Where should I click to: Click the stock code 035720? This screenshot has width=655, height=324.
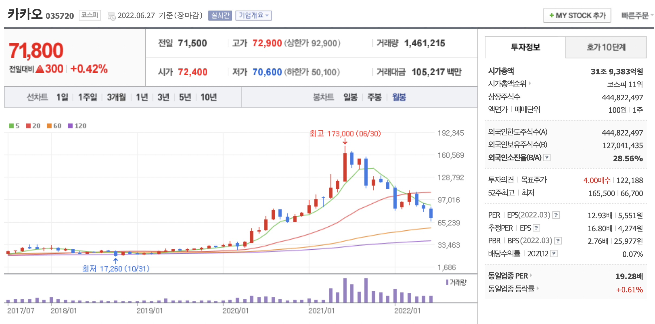point(60,16)
